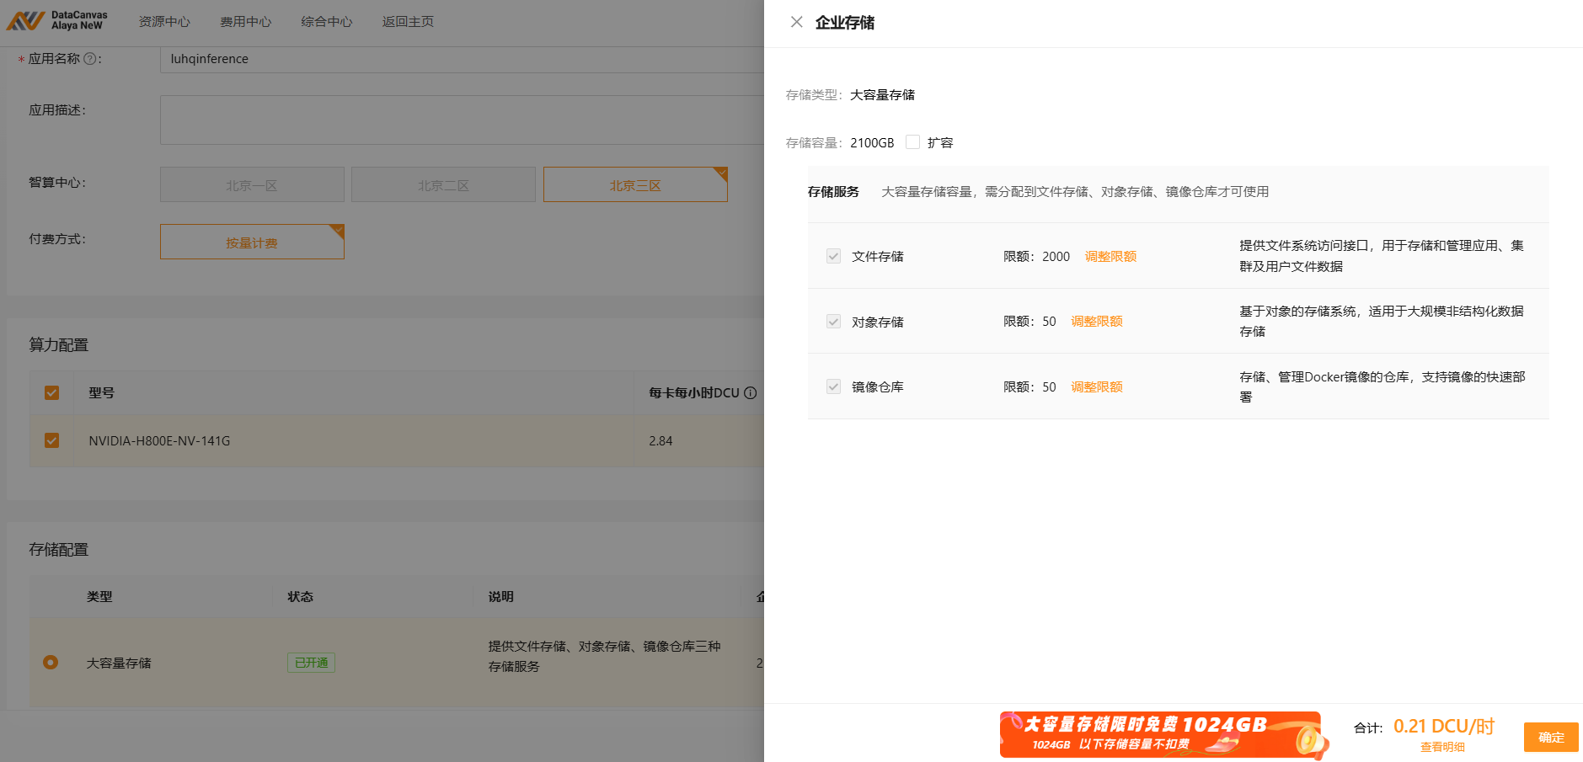Open the 费用中心 menu
The width and height of the screenshot is (1583, 762).
click(x=245, y=22)
